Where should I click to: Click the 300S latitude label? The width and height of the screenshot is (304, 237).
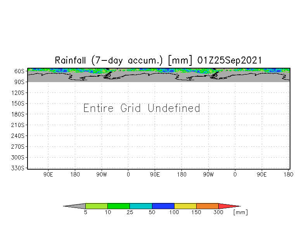click(x=18, y=157)
